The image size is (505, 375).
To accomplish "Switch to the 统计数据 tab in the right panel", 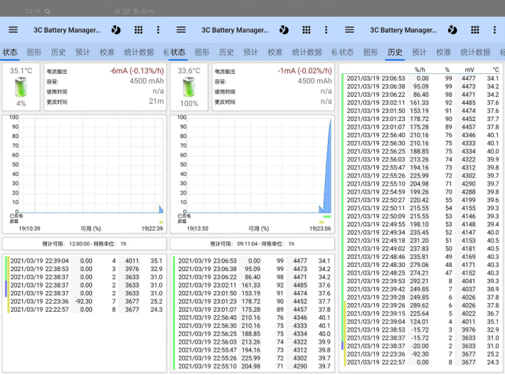I will (x=475, y=53).
